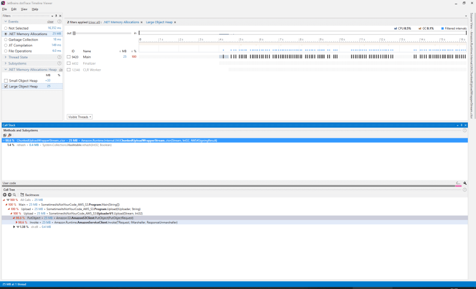This screenshot has height=289, width=476.
Task: Navigate back in the Call Tree
Action: 4,194
